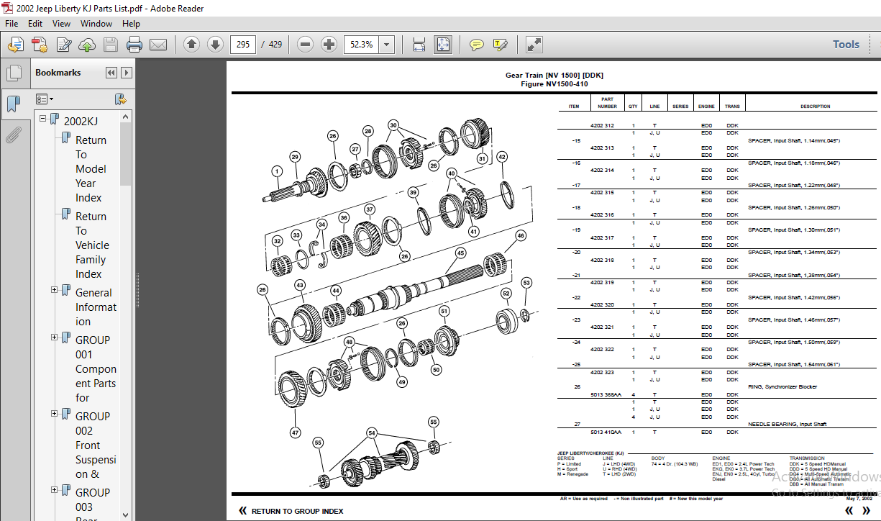
Task: Open the File menu
Action: 12,23
